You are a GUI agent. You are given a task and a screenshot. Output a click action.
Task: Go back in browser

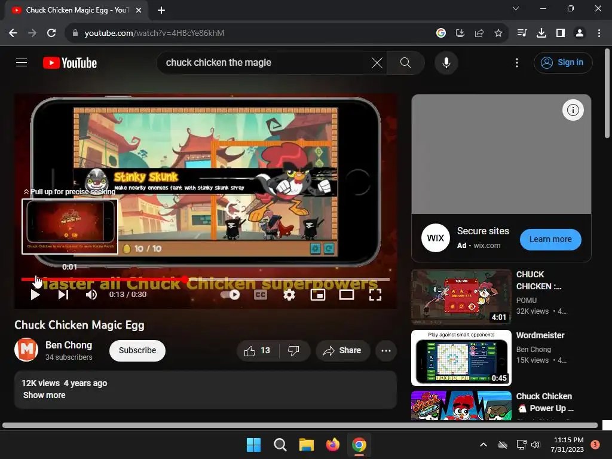pyautogui.click(x=13, y=33)
